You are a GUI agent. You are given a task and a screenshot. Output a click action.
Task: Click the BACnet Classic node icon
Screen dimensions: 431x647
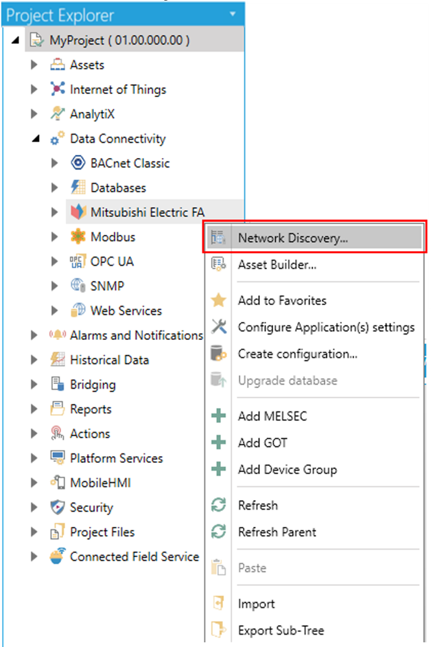tap(78, 163)
